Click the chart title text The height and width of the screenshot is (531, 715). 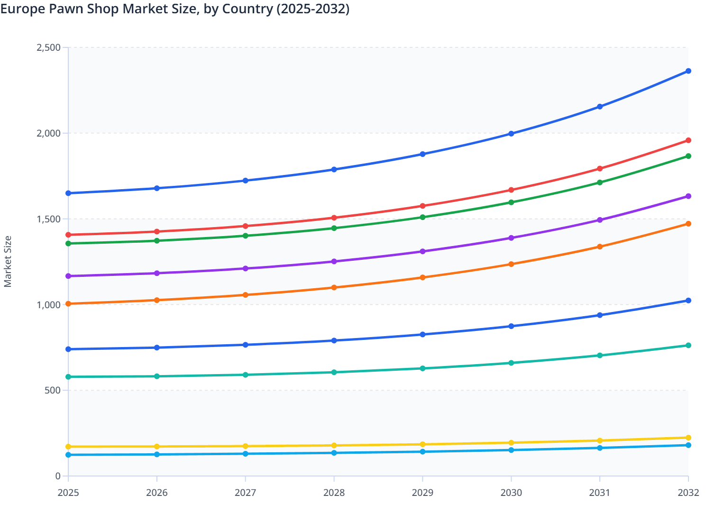click(175, 9)
